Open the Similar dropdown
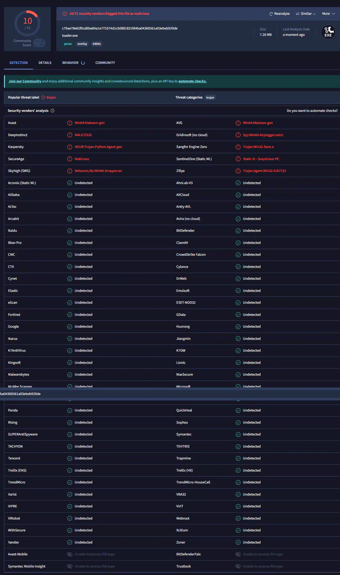The width and height of the screenshot is (340, 575). (x=306, y=14)
